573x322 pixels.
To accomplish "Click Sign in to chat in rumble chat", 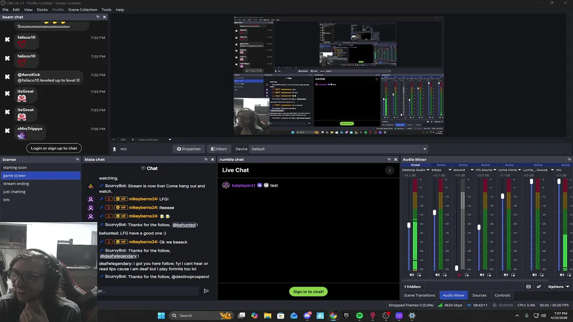I will click(x=308, y=292).
